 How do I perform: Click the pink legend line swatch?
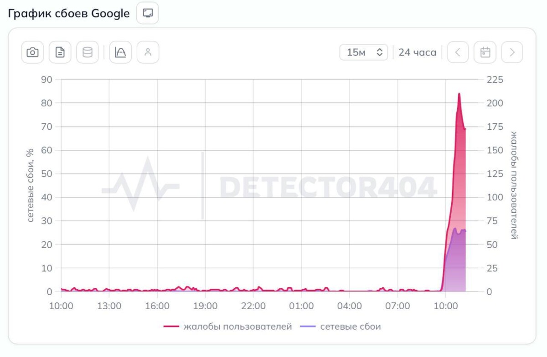point(171,327)
